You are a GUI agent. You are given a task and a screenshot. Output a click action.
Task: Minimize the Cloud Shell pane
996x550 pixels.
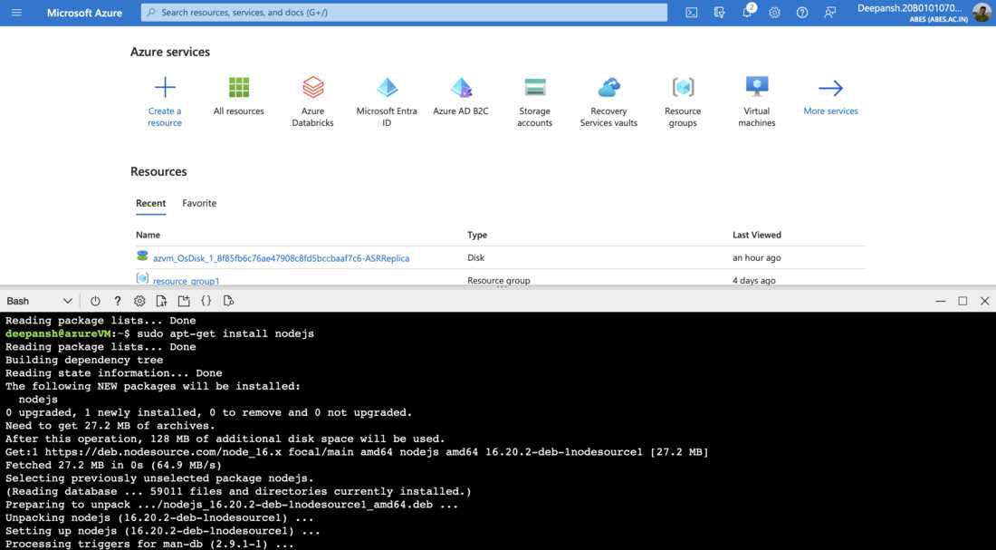coord(941,301)
